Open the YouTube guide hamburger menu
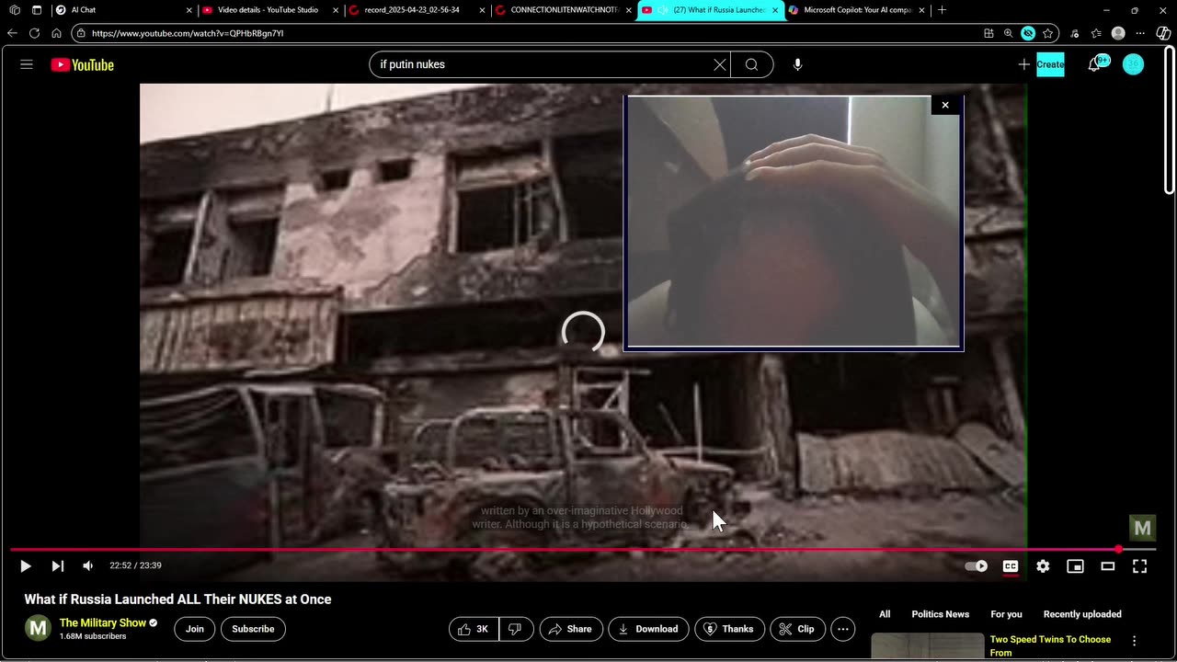1177x662 pixels. 27,64
